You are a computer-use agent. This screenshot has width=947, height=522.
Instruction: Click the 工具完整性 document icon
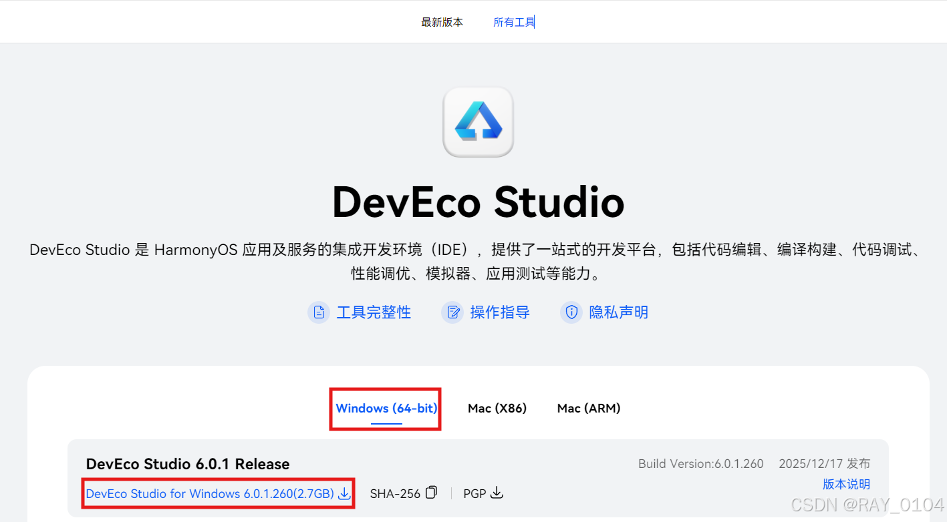click(x=319, y=312)
